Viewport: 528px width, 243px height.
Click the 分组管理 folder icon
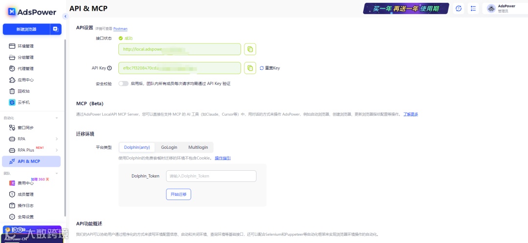(12, 58)
